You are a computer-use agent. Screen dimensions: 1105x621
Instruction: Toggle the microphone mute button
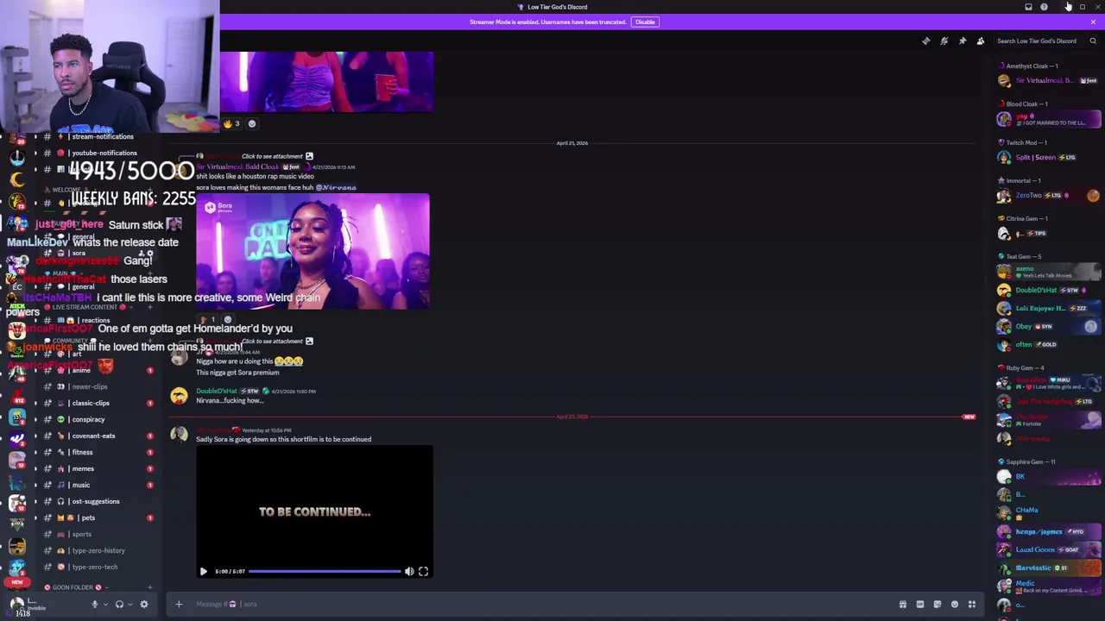pos(95,604)
